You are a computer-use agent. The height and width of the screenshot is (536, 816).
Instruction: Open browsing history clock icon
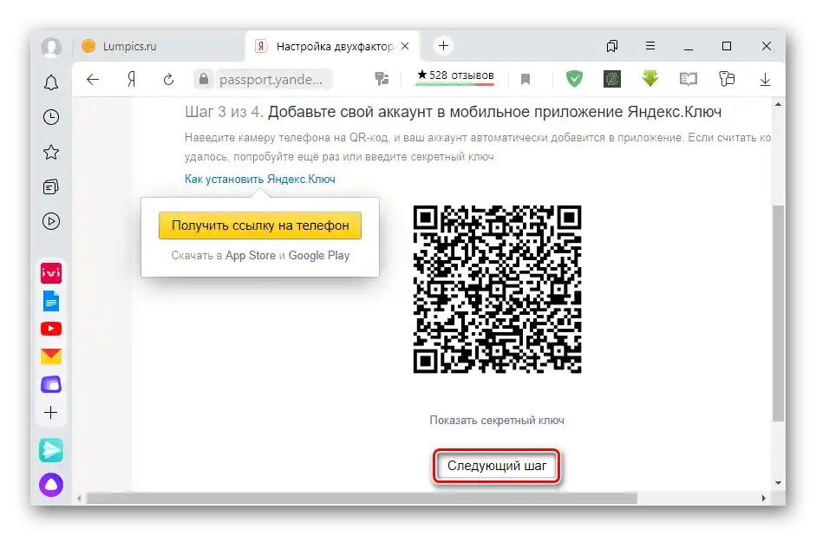pos(51,117)
